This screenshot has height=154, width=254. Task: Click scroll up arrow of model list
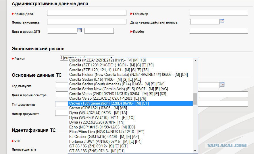(195, 61)
